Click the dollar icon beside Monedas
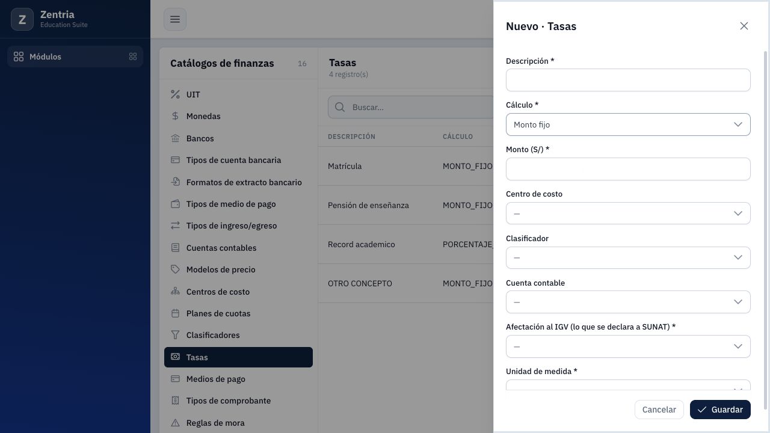 tap(175, 116)
